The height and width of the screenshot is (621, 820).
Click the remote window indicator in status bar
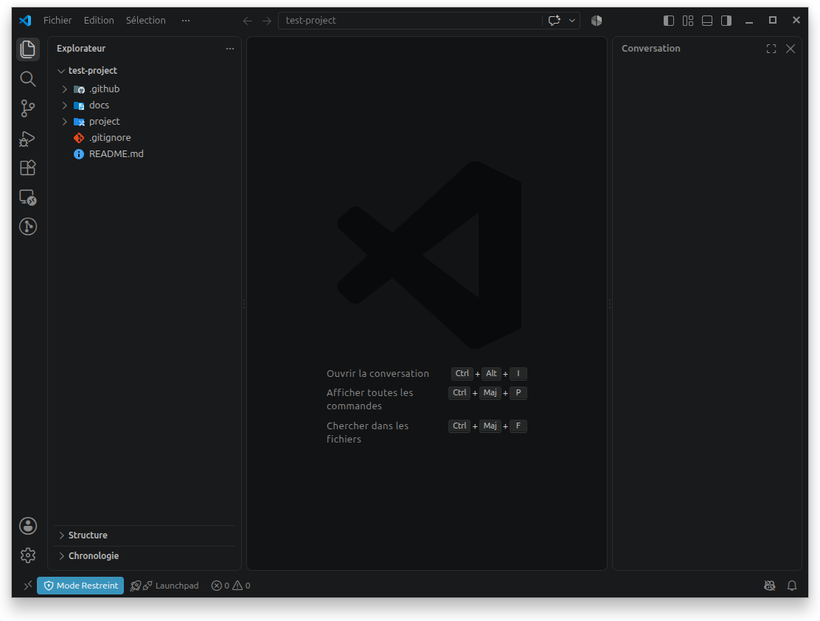(28, 586)
